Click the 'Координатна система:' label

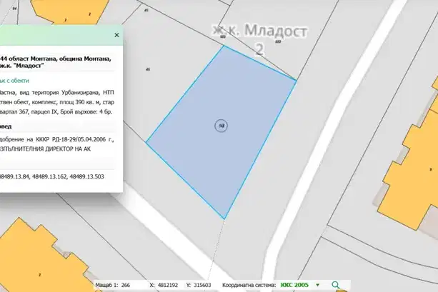[x=249, y=285]
